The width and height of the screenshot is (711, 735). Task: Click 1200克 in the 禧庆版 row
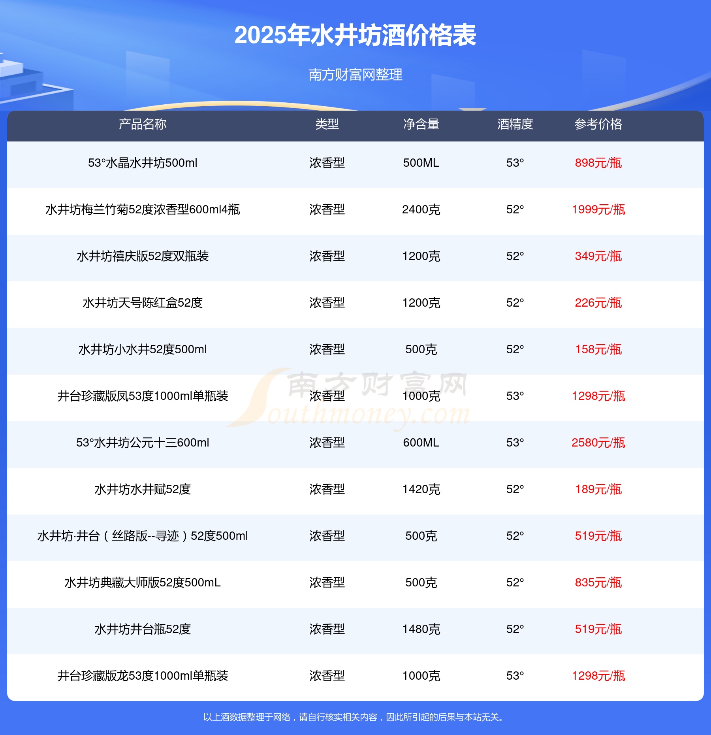421,256
